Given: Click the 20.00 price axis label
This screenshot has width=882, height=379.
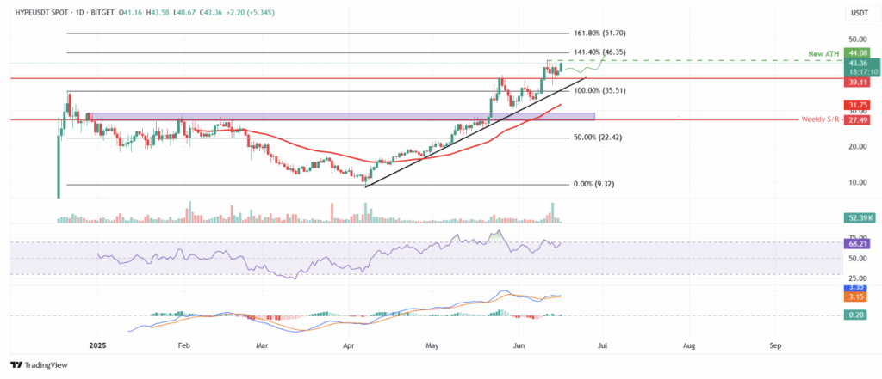Looking at the screenshot, I should click(x=857, y=147).
